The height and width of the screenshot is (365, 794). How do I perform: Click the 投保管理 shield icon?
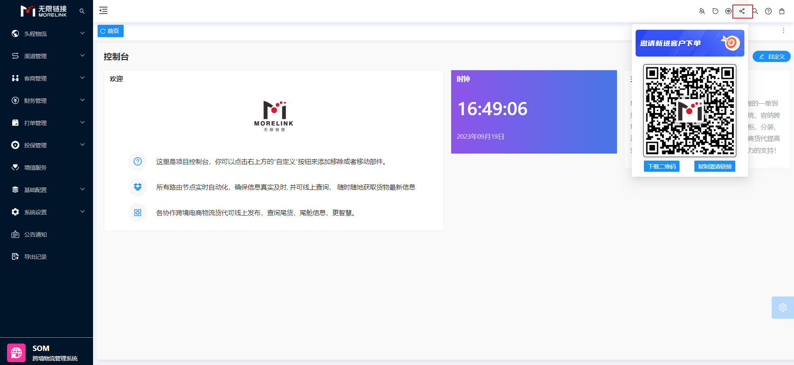coord(15,145)
